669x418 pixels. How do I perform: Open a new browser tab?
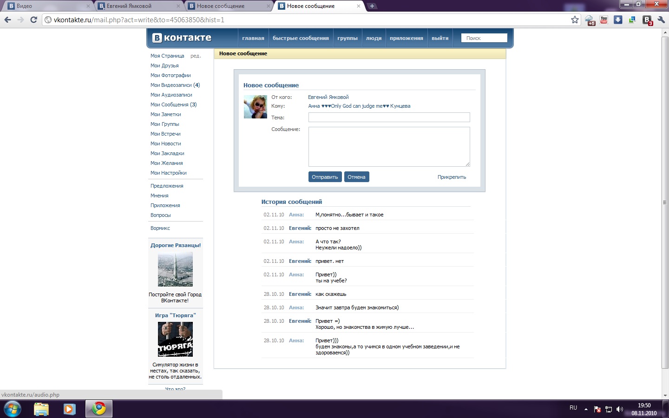point(372,6)
